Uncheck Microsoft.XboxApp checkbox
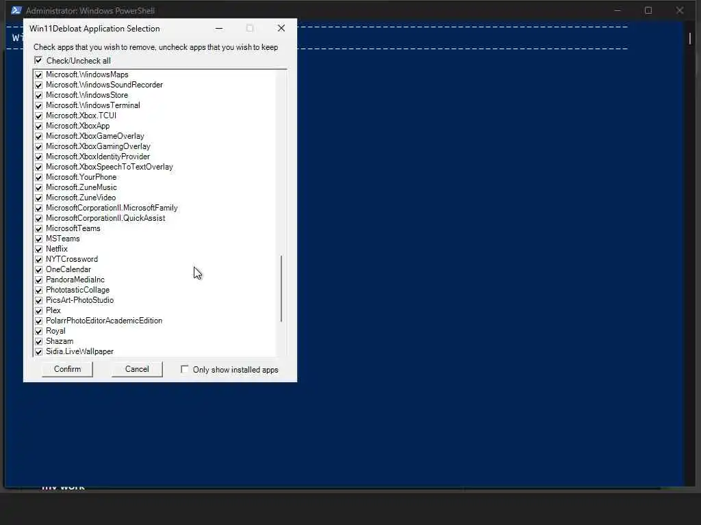 pyautogui.click(x=39, y=126)
